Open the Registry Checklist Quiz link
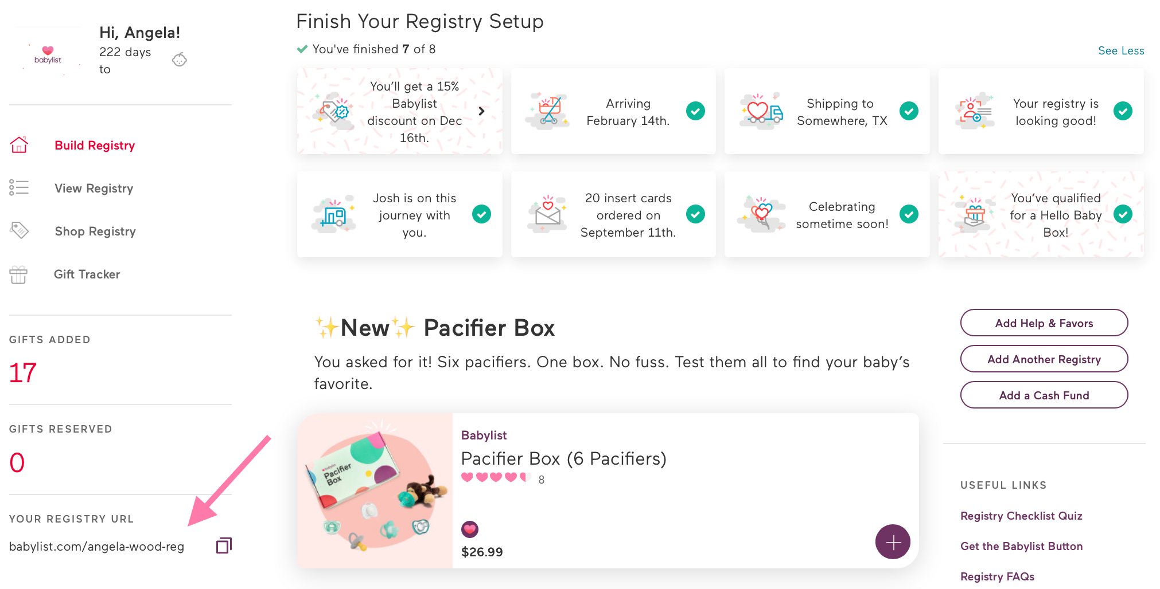Viewport: 1160px width, 589px height. pos(1021,516)
